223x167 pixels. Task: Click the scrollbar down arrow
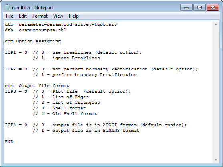(216, 160)
